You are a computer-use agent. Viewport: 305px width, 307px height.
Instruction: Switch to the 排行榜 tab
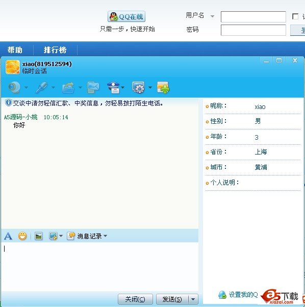55,50
